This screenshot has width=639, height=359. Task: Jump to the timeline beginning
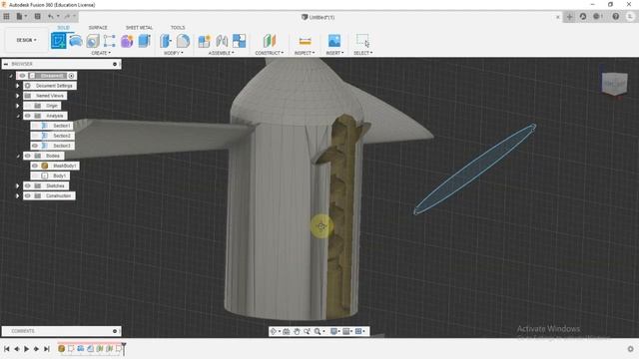coord(7,349)
